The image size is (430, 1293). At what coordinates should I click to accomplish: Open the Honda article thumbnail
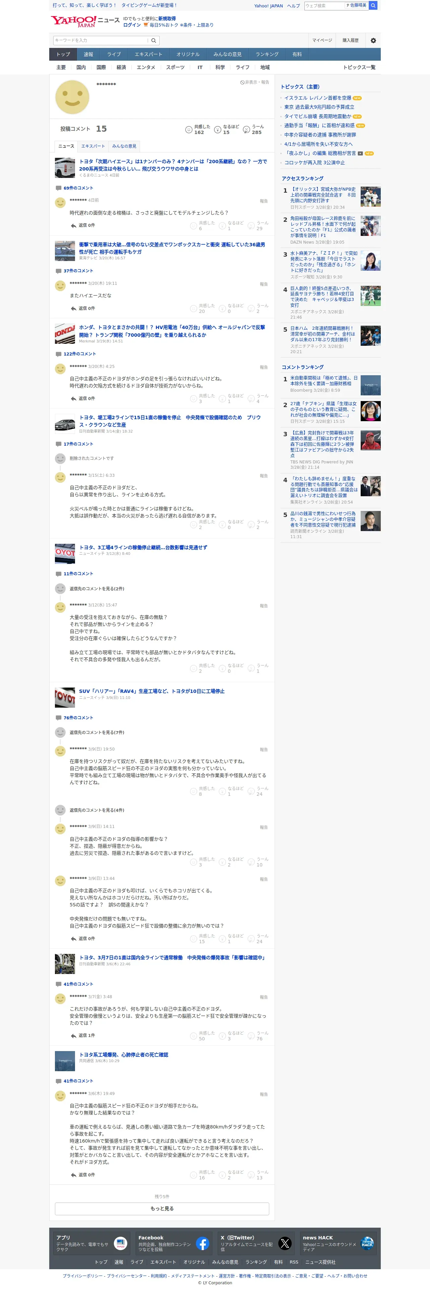[x=65, y=334]
